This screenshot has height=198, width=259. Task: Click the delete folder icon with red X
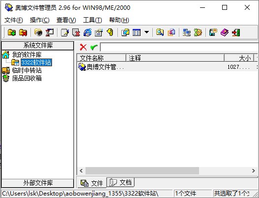coord(23,32)
